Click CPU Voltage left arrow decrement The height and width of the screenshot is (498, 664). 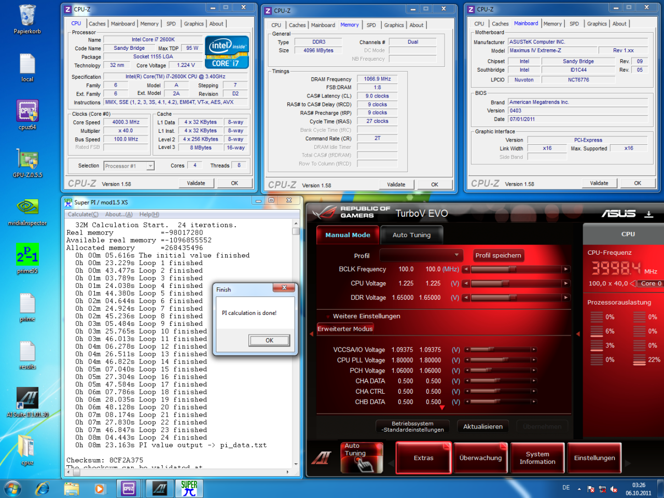[466, 283]
